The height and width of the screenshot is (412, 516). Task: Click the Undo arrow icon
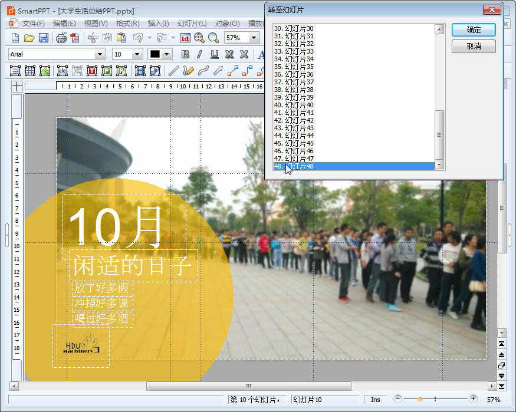[x=138, y=38]
